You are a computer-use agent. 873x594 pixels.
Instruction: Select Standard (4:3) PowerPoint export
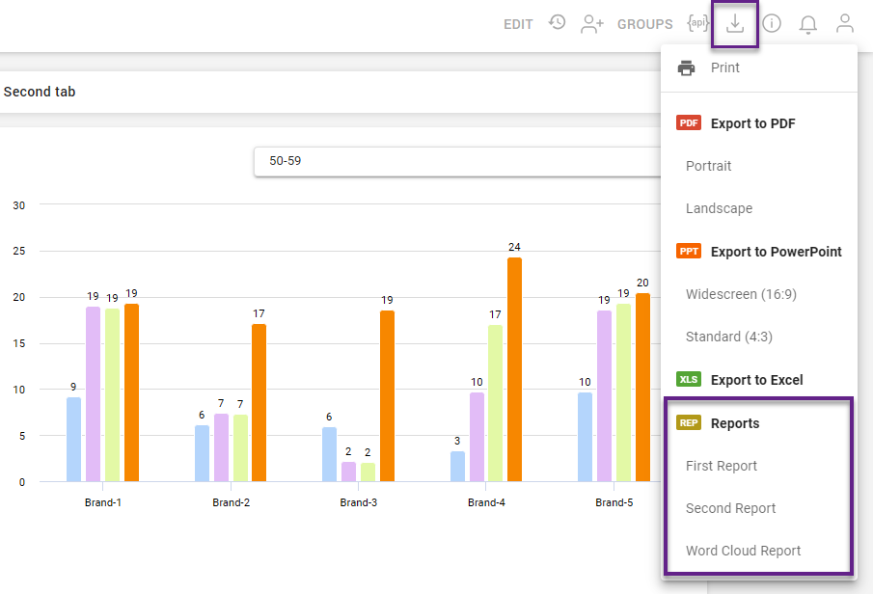[x=728, y=337]
